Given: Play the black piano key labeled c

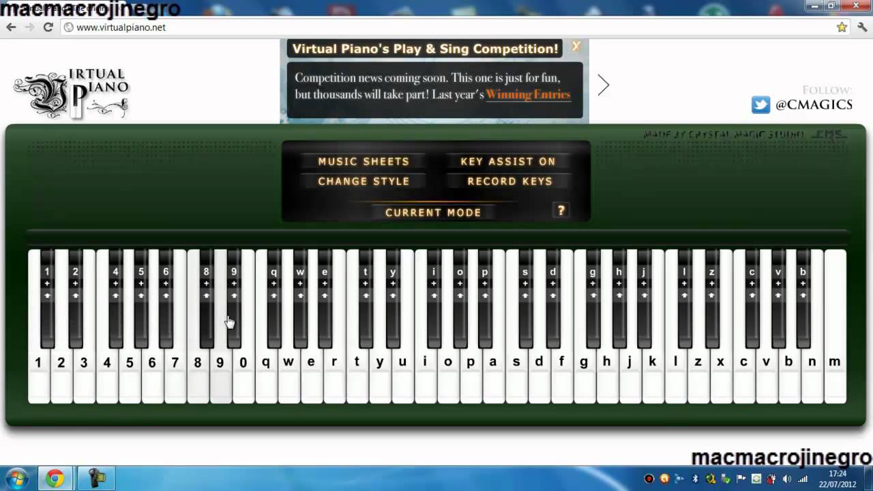Looking at the screenshot, I should click(x=752, y=299).
